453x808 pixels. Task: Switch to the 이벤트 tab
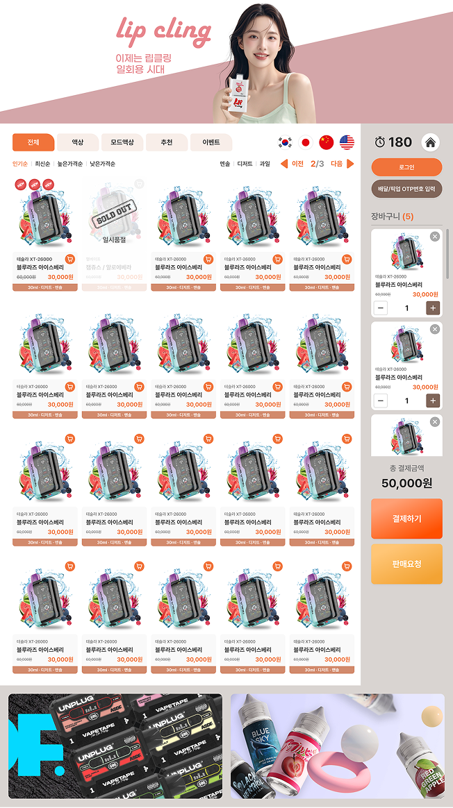click(x=211, y=142)
